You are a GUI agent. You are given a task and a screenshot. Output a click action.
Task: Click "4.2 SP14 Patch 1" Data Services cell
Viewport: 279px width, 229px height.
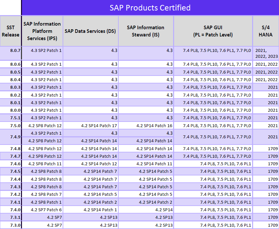pyautogui.click(x=90, y=210)
